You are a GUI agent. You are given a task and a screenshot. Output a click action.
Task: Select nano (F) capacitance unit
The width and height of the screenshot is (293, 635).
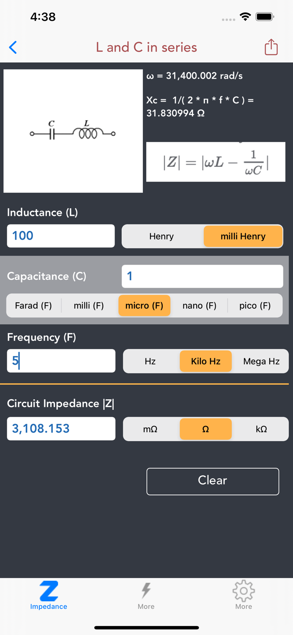[199, 305]
